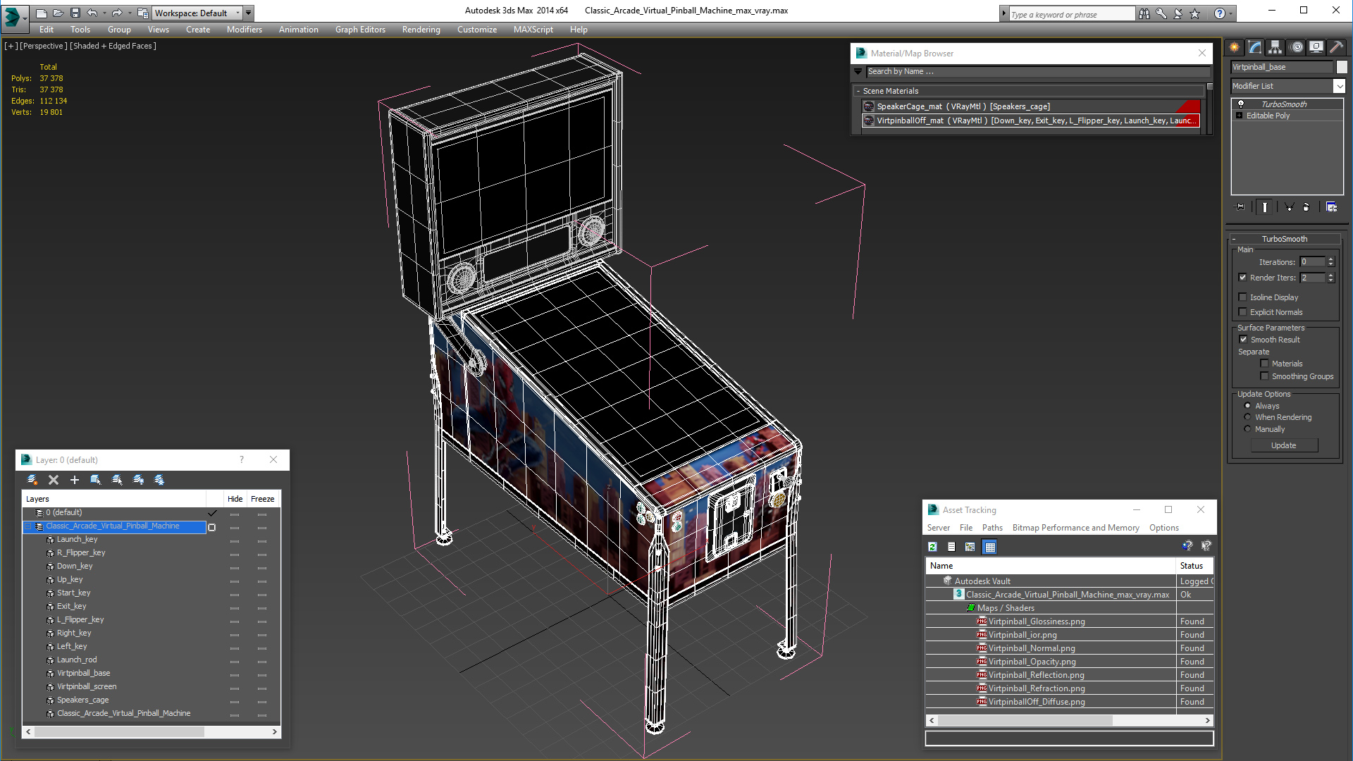This screenshot has width=1353, height=761.
Task: Open the Modifiers menu in menu bar
Action: pos(243,29)
